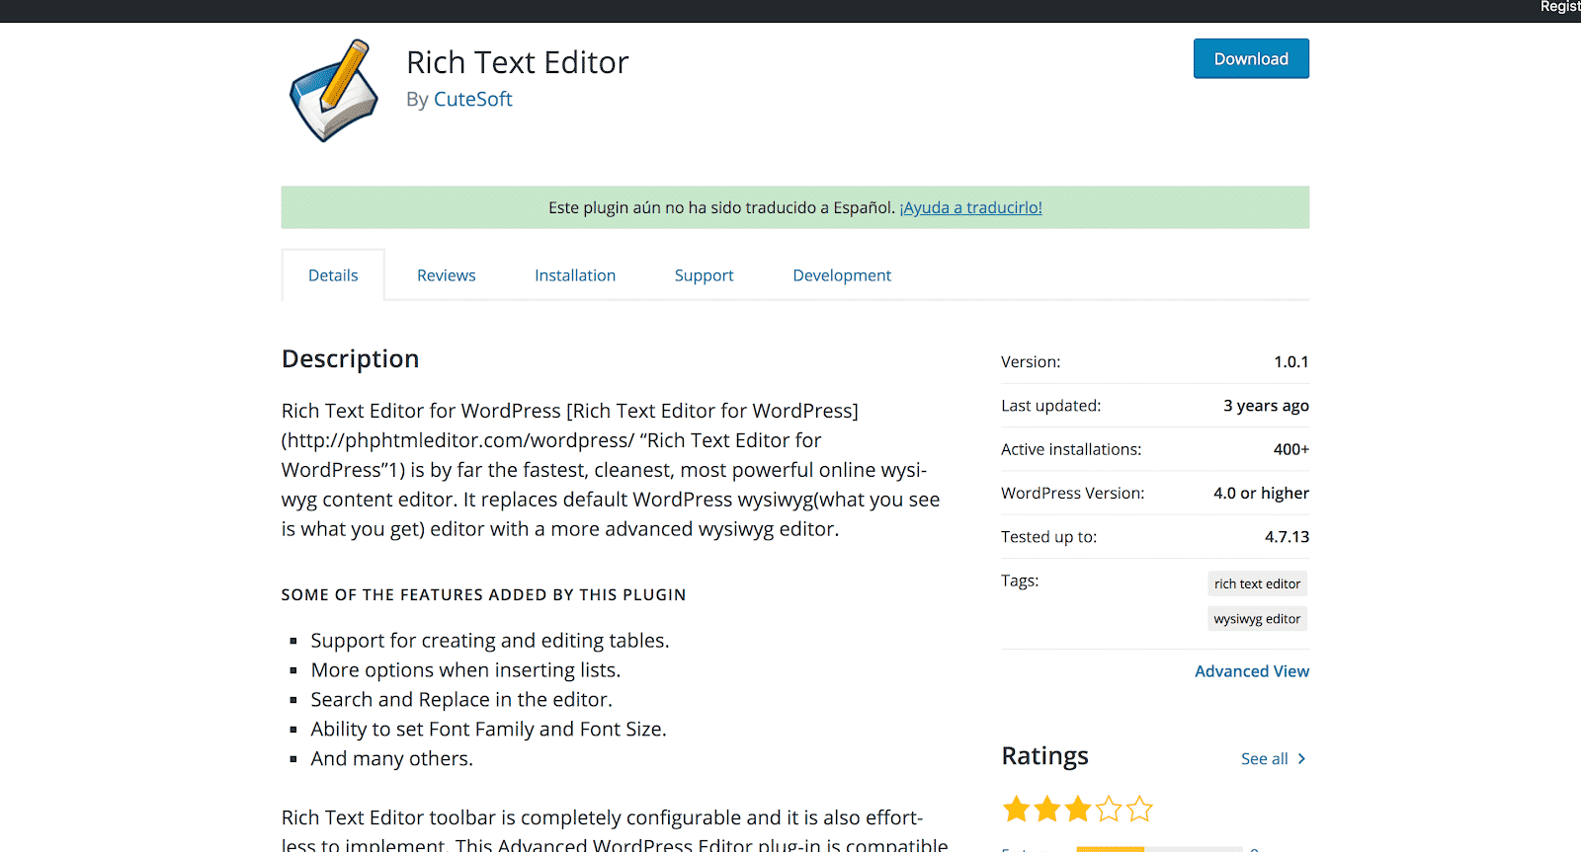This screenshot has width=1581, height=852.
Task: Show the Development tab
Action: tap(842, 275)
